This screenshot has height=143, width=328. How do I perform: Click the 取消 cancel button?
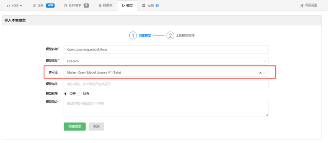96,126
